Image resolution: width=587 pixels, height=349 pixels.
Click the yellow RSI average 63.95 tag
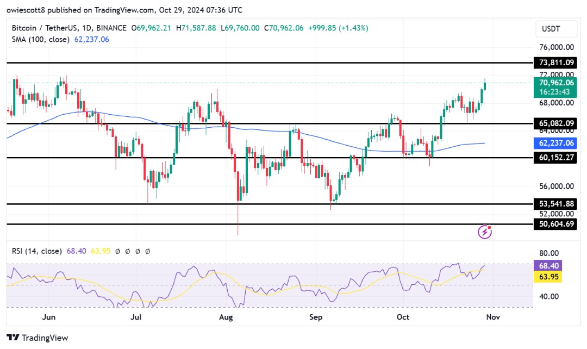[548, 277]
